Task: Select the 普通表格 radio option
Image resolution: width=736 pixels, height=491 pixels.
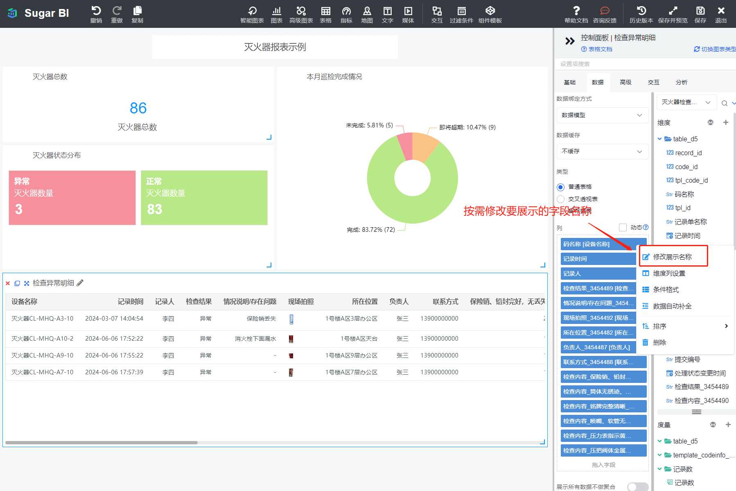Action: tap(561, 187)
